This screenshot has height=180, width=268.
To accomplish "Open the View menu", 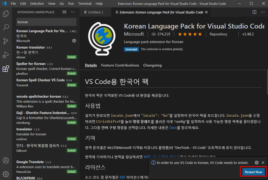I will point(52,4).
